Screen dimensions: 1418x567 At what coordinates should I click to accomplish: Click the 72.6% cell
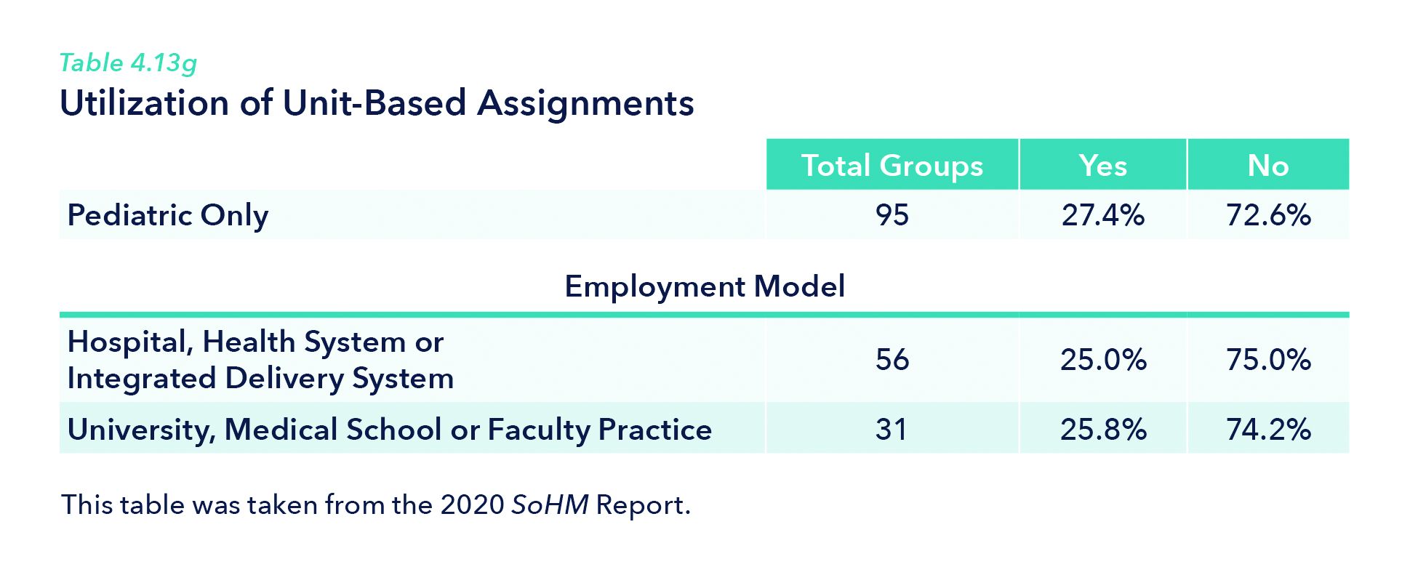click(1267, 215)
